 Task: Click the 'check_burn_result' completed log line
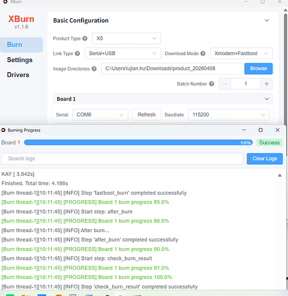(99, 287)
